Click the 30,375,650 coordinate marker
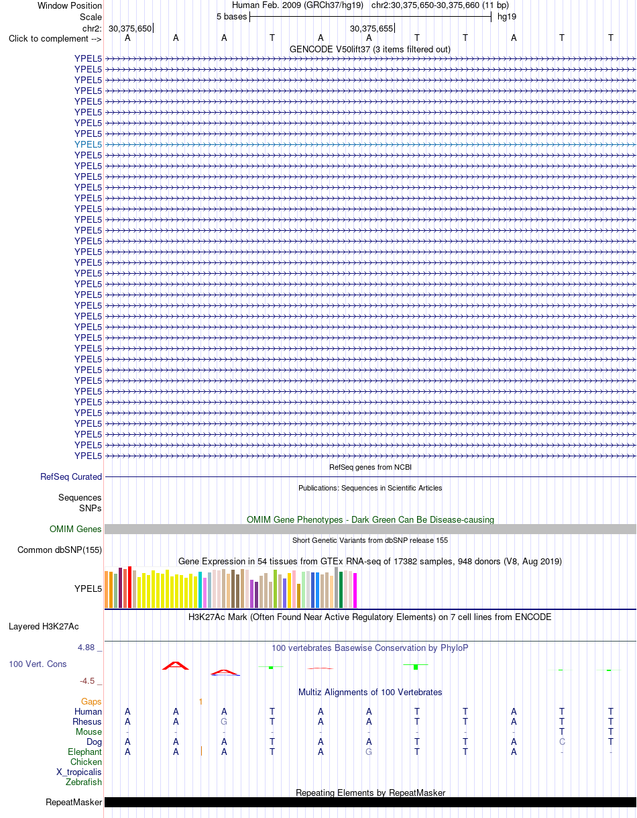 (130, 28)
